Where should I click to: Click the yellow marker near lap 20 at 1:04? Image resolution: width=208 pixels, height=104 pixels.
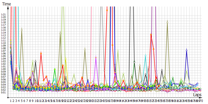66,59
